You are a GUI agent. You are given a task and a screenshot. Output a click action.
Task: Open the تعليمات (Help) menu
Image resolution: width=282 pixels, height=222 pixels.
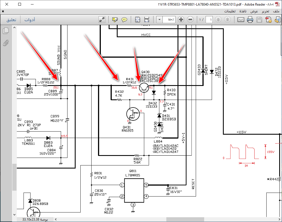point(230,11)
